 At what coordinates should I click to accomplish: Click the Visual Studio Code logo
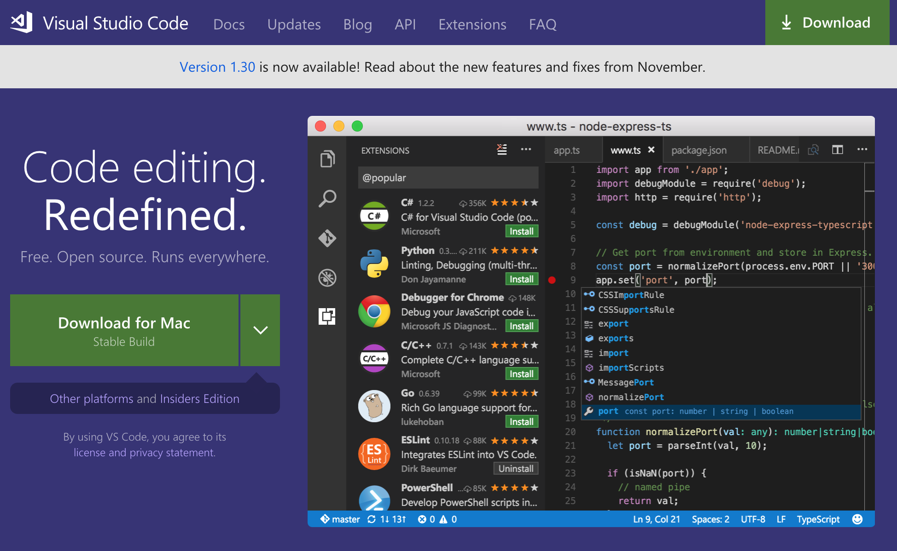[22, 22]
